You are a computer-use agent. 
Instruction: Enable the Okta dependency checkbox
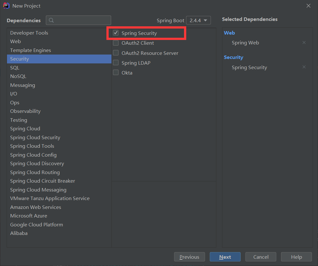click(x=116, y=73)
